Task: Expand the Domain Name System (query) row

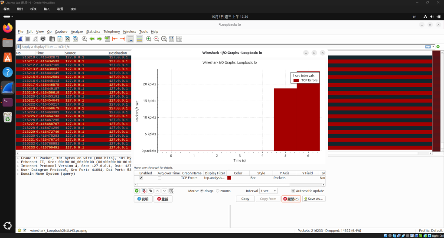Action: click(18, 174)
